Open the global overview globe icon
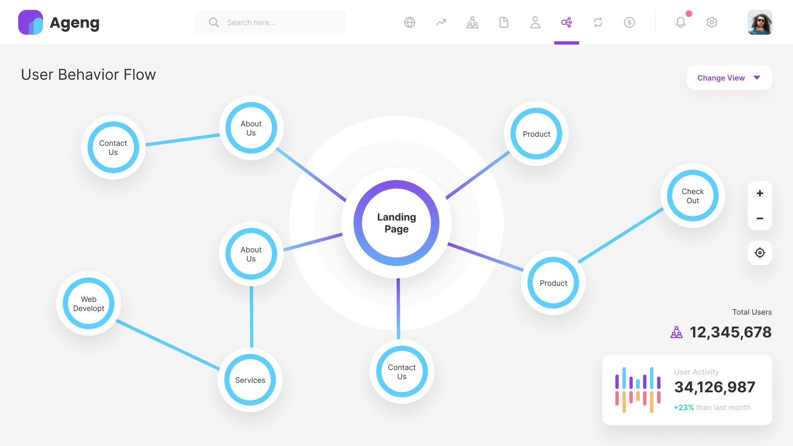 tap(409, 22)
